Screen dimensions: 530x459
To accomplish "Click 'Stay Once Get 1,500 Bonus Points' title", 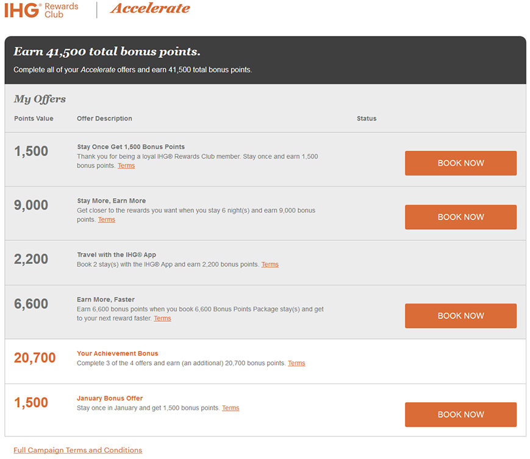I will [131, 147].
